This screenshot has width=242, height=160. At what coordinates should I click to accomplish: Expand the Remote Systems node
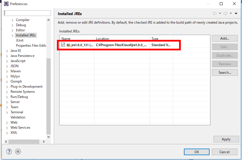point(7,92)
